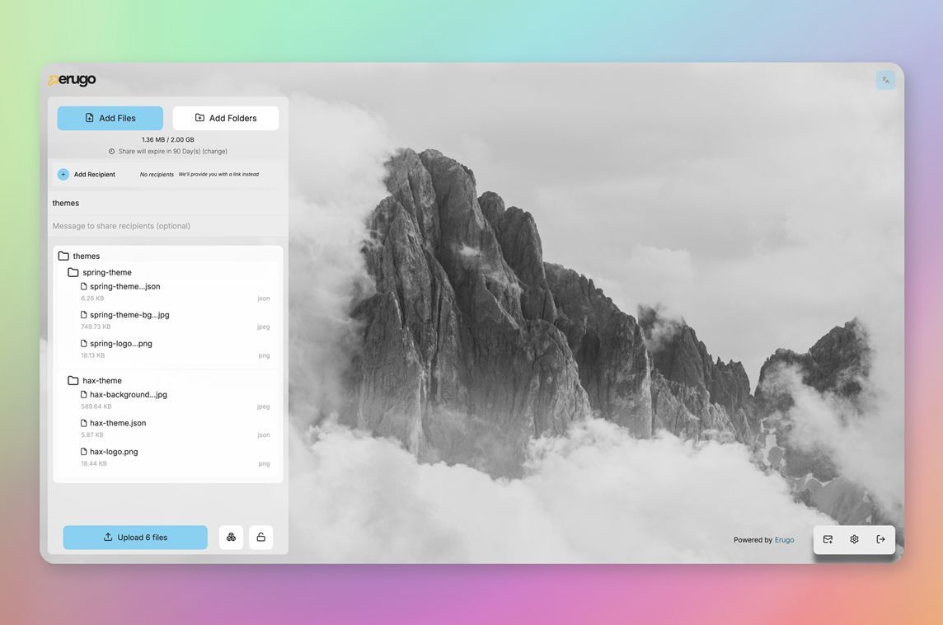
Task: Click the Add Files button
Action: [110, 118]
